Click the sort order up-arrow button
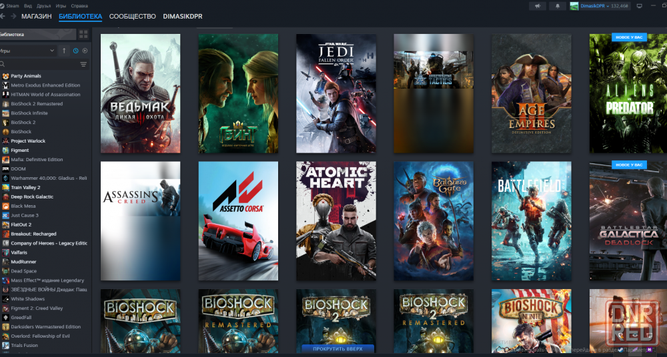The image size is (667, 357). (x=64, y=51)
